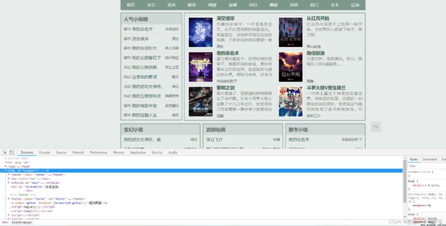Expand the article id="main" node
Viewport: 446px width, 226px height.
coord(8,182)
